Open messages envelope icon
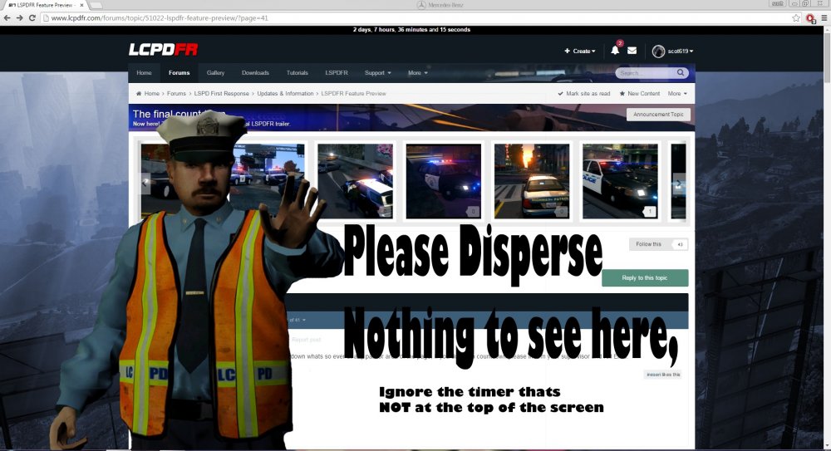 tap(632, 51)
